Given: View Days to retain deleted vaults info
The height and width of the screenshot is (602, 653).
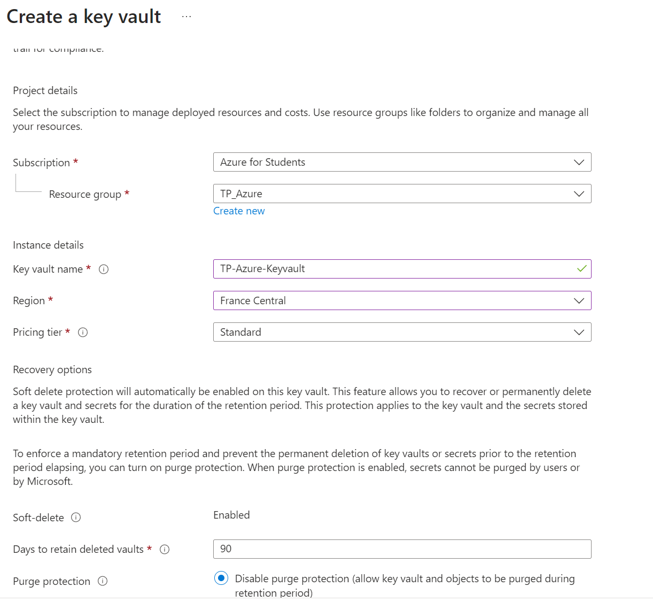Looking at the screenshot, I should click(x=165, y=549).
